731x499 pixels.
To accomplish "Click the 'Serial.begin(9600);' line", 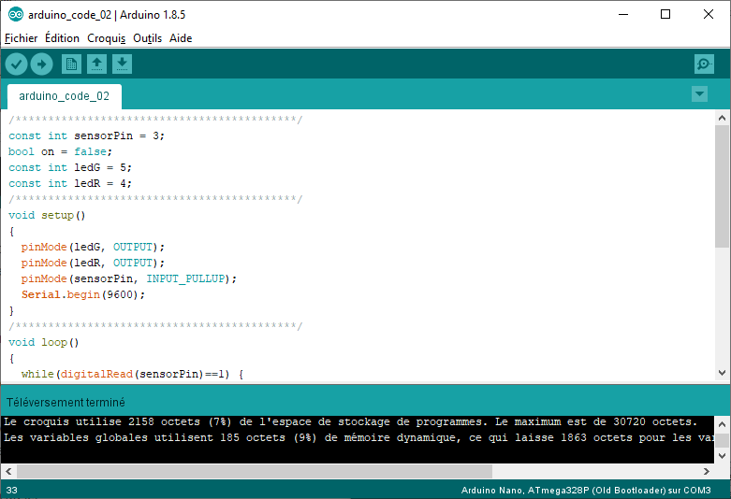I will 83,294.
